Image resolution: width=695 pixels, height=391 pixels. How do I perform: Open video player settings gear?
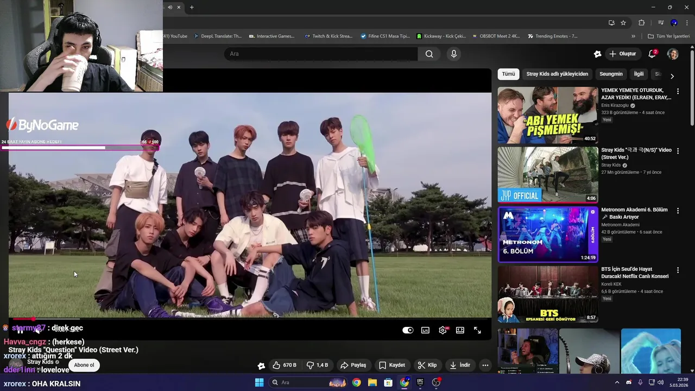pyautogui.click(x=443, y=330)
